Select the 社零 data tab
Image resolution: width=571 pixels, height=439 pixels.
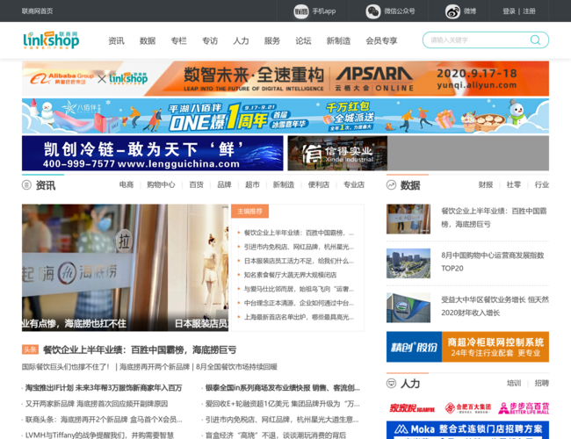point(514,184)
